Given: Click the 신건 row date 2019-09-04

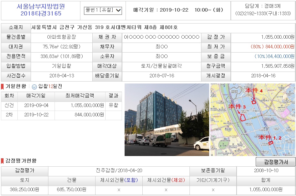Looking at the screenshot, I should pyautogui.click(x=36, y=105).
